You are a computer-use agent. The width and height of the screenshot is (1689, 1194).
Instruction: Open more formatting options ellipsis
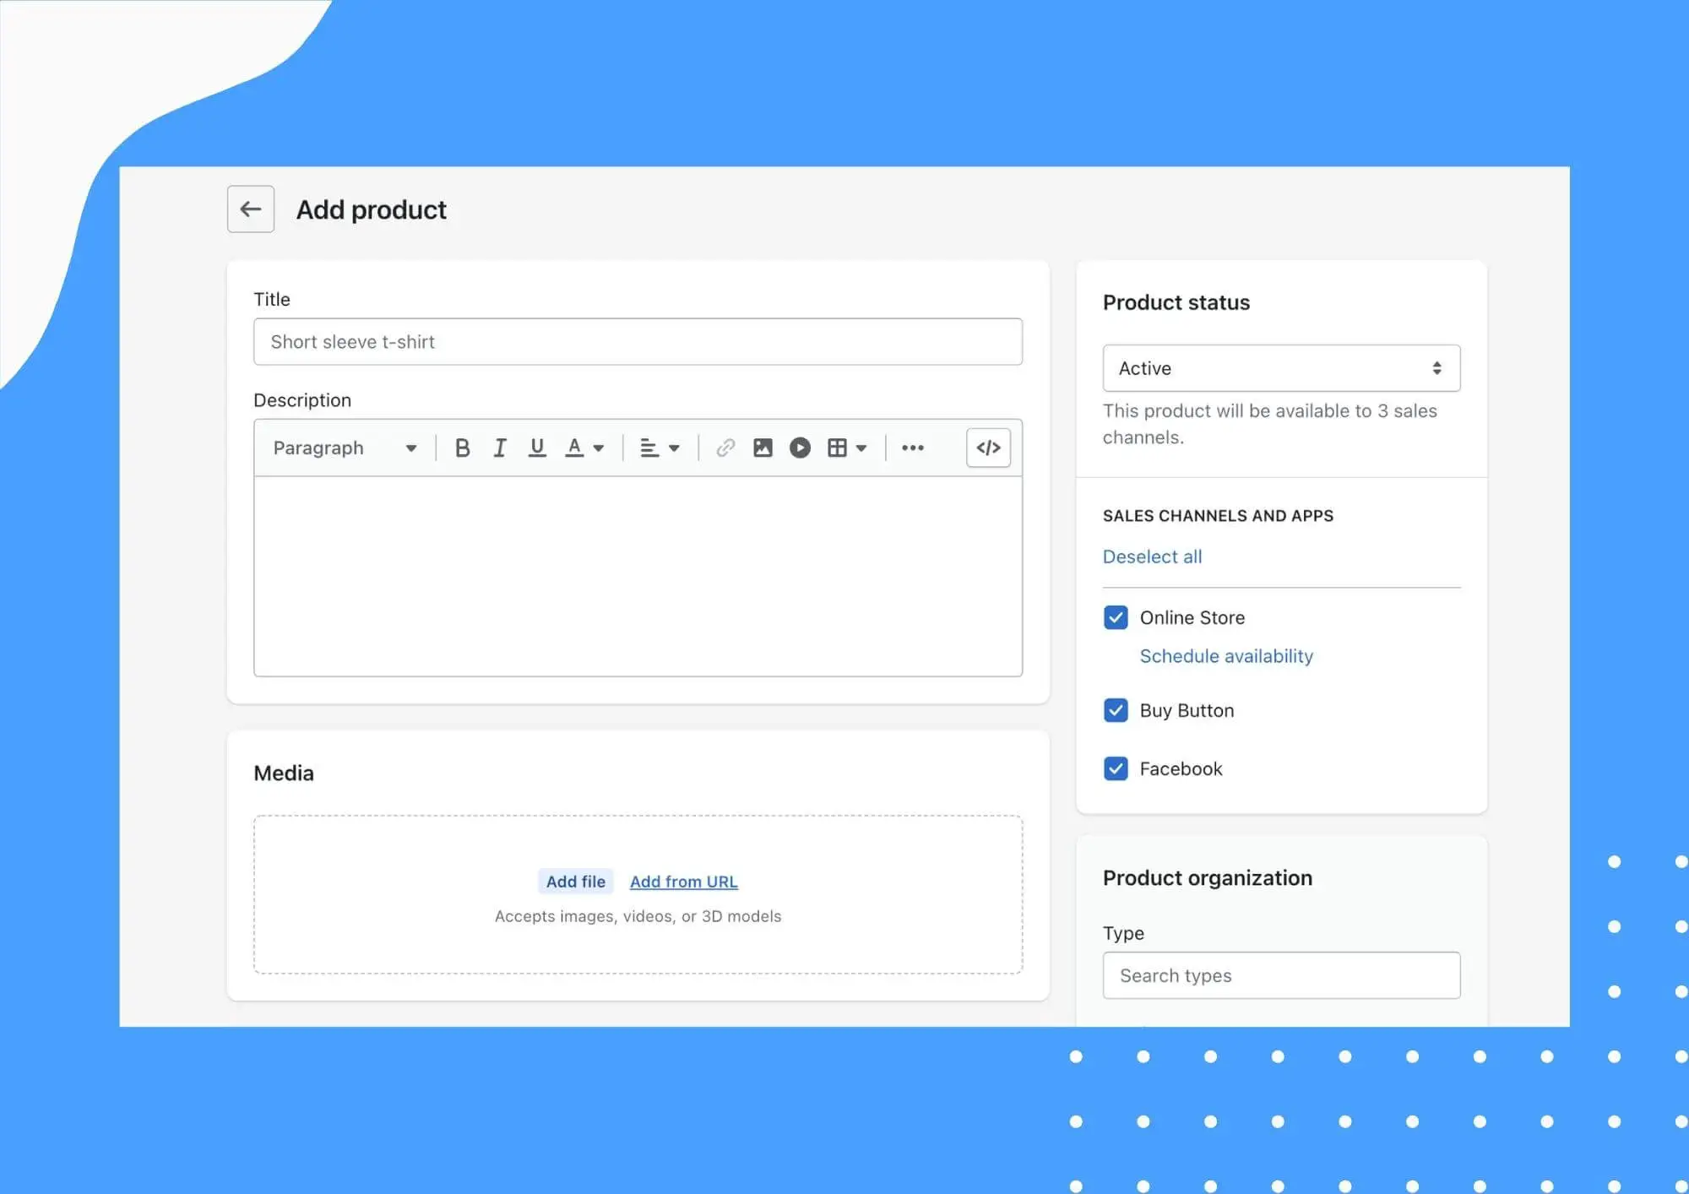(x=912, y=448)
